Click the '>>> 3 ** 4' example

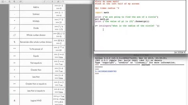(59, 47)
